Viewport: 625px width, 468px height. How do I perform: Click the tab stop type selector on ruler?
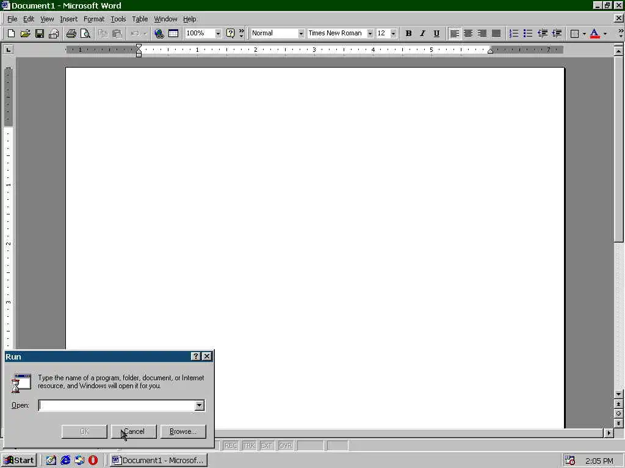coord(8,50)
